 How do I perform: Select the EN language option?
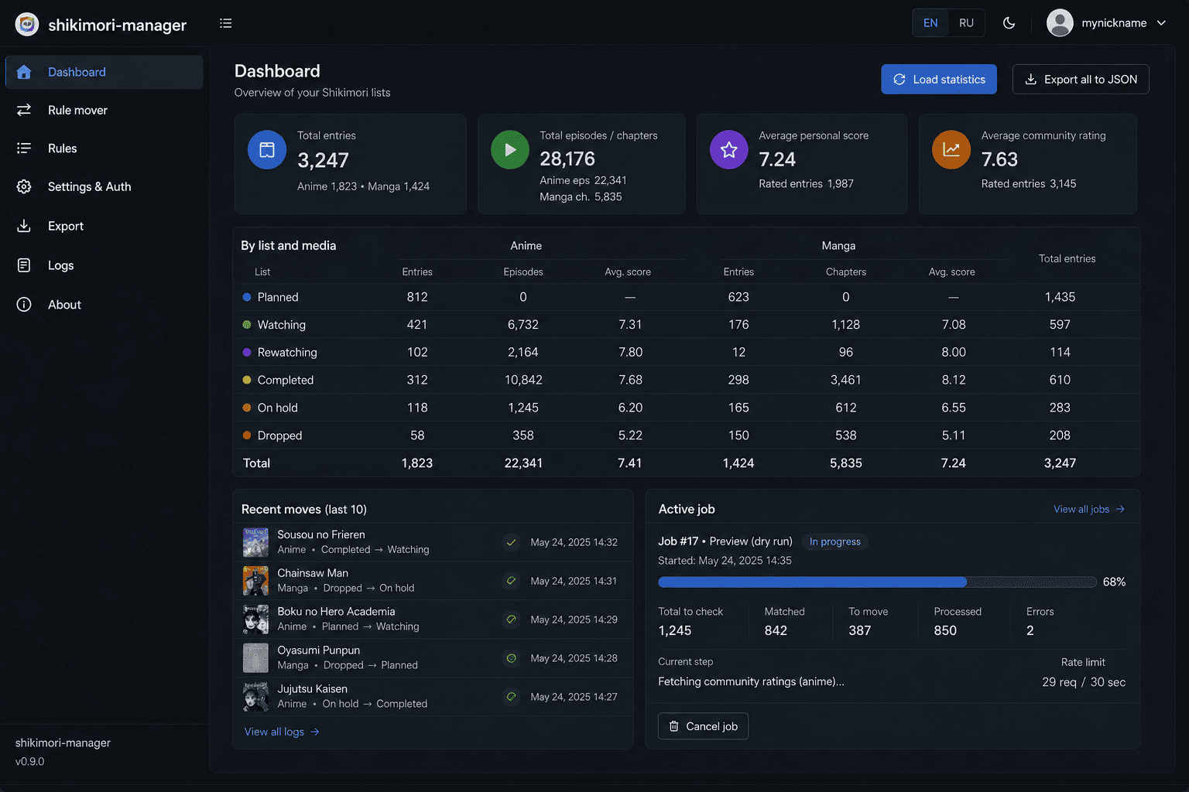point(930,23)
